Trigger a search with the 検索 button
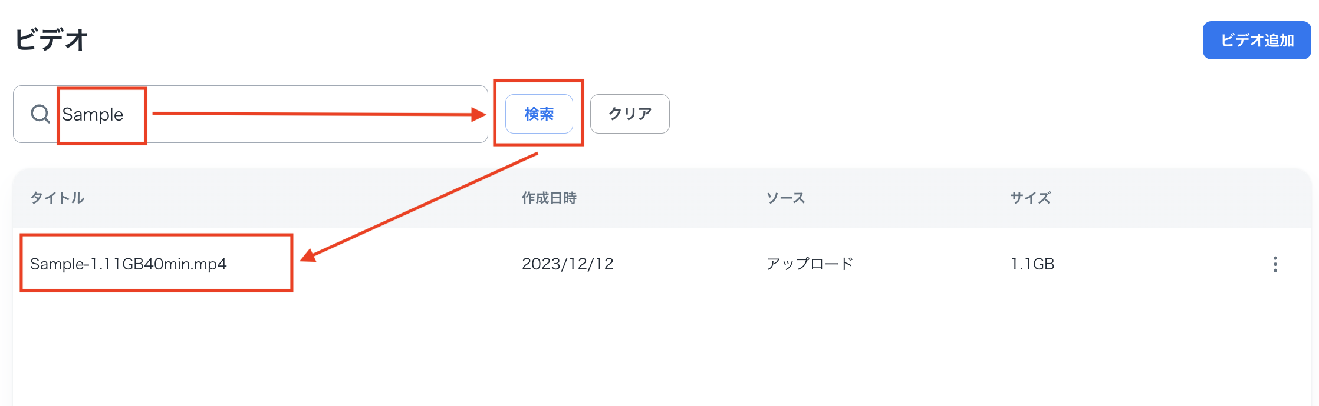The height and width of the screenshot is (406, 1319). pos(539,114)
